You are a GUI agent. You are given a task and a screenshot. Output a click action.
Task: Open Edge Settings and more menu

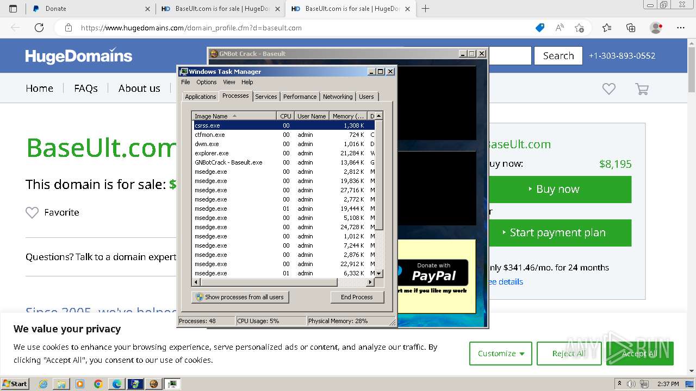681,28
